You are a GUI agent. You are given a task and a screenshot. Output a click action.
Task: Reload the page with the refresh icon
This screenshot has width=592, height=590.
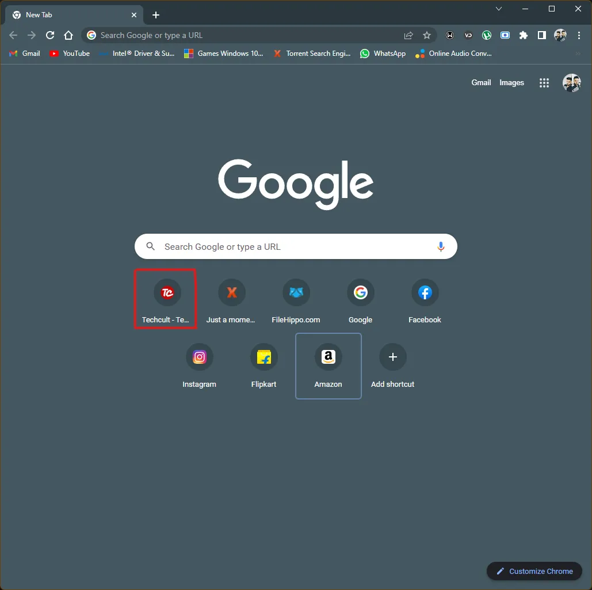tap(50, 35)
